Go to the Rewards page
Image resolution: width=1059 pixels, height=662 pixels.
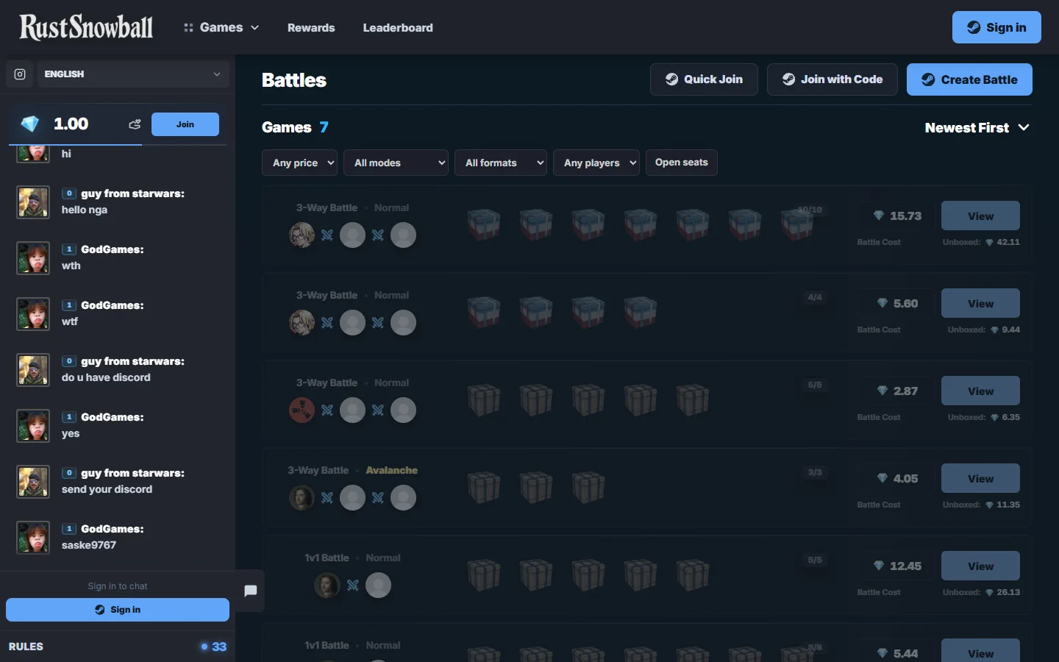pyautogui.click(x=311, y=28)
